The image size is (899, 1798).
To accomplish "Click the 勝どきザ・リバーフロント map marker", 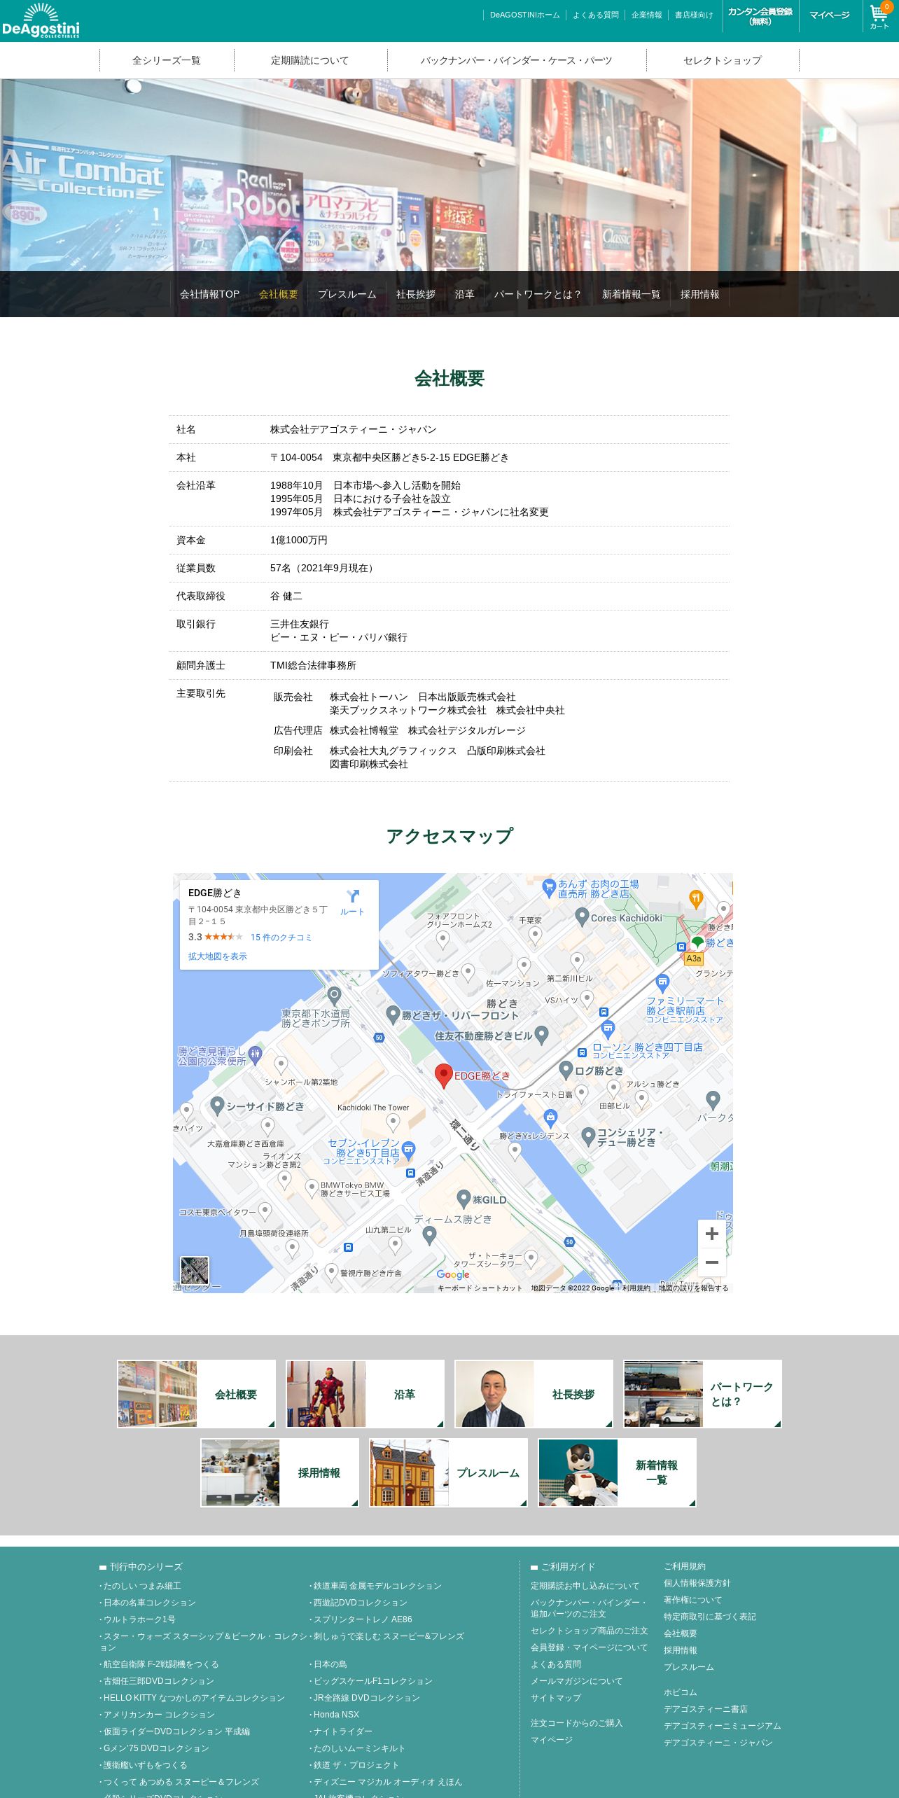I will (393, 1015).
